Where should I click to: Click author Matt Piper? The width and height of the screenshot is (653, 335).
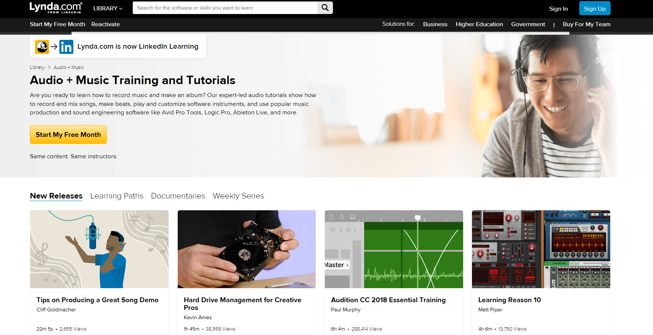[x=490, y=310]
